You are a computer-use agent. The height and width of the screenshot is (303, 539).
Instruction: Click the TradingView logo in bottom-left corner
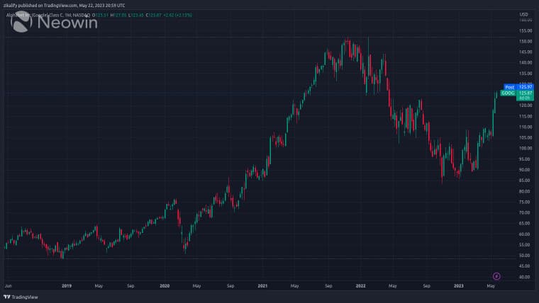point(21,297)
